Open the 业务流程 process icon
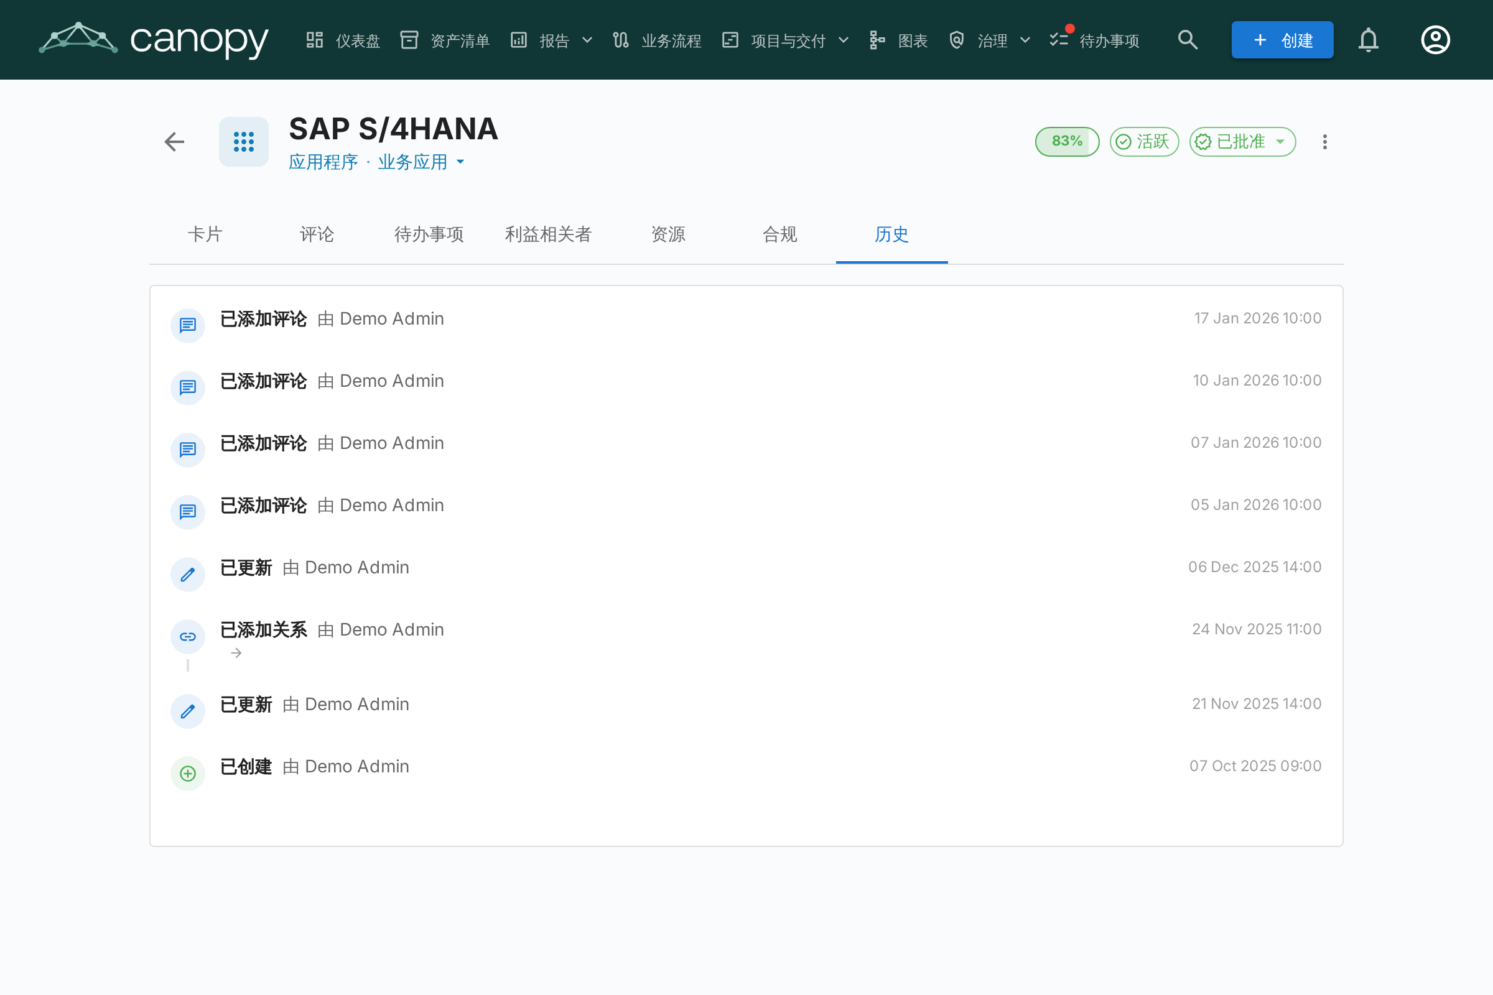Image resolution: width=1493 pixels, height=995 pixels. (621, 40)
